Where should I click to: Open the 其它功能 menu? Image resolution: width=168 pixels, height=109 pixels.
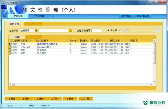[126, 16]
